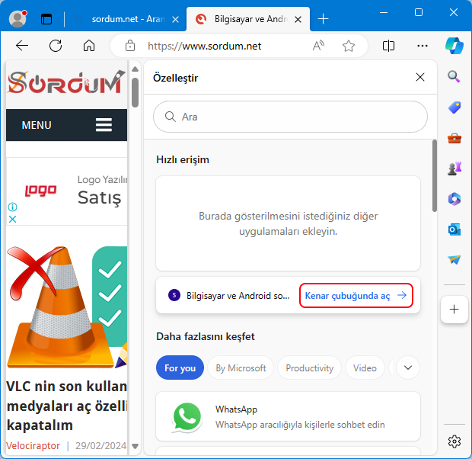Select Bilgisayar ve Android site entry
This screenshot has width=472, height=459.
229,296
